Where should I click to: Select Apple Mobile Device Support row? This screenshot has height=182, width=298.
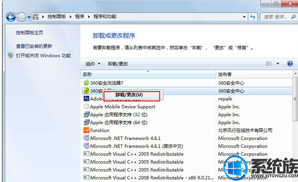tap(187, 107)
